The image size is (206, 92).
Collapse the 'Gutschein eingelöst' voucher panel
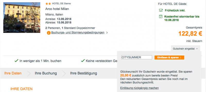(185, 49)
